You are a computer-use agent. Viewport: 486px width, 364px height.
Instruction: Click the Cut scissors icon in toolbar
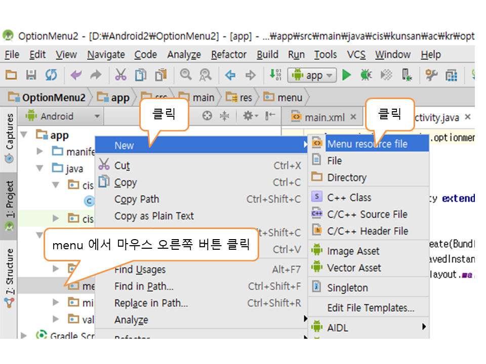point(120,75)
